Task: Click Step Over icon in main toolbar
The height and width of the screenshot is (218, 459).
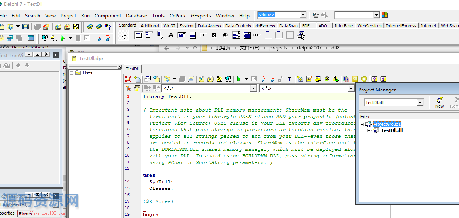Action: pos(108,38)
